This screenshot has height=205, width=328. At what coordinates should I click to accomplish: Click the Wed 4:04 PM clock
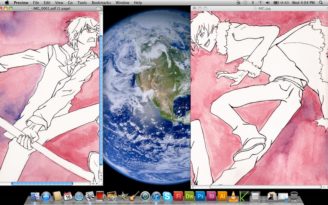(x=303, y=3)
